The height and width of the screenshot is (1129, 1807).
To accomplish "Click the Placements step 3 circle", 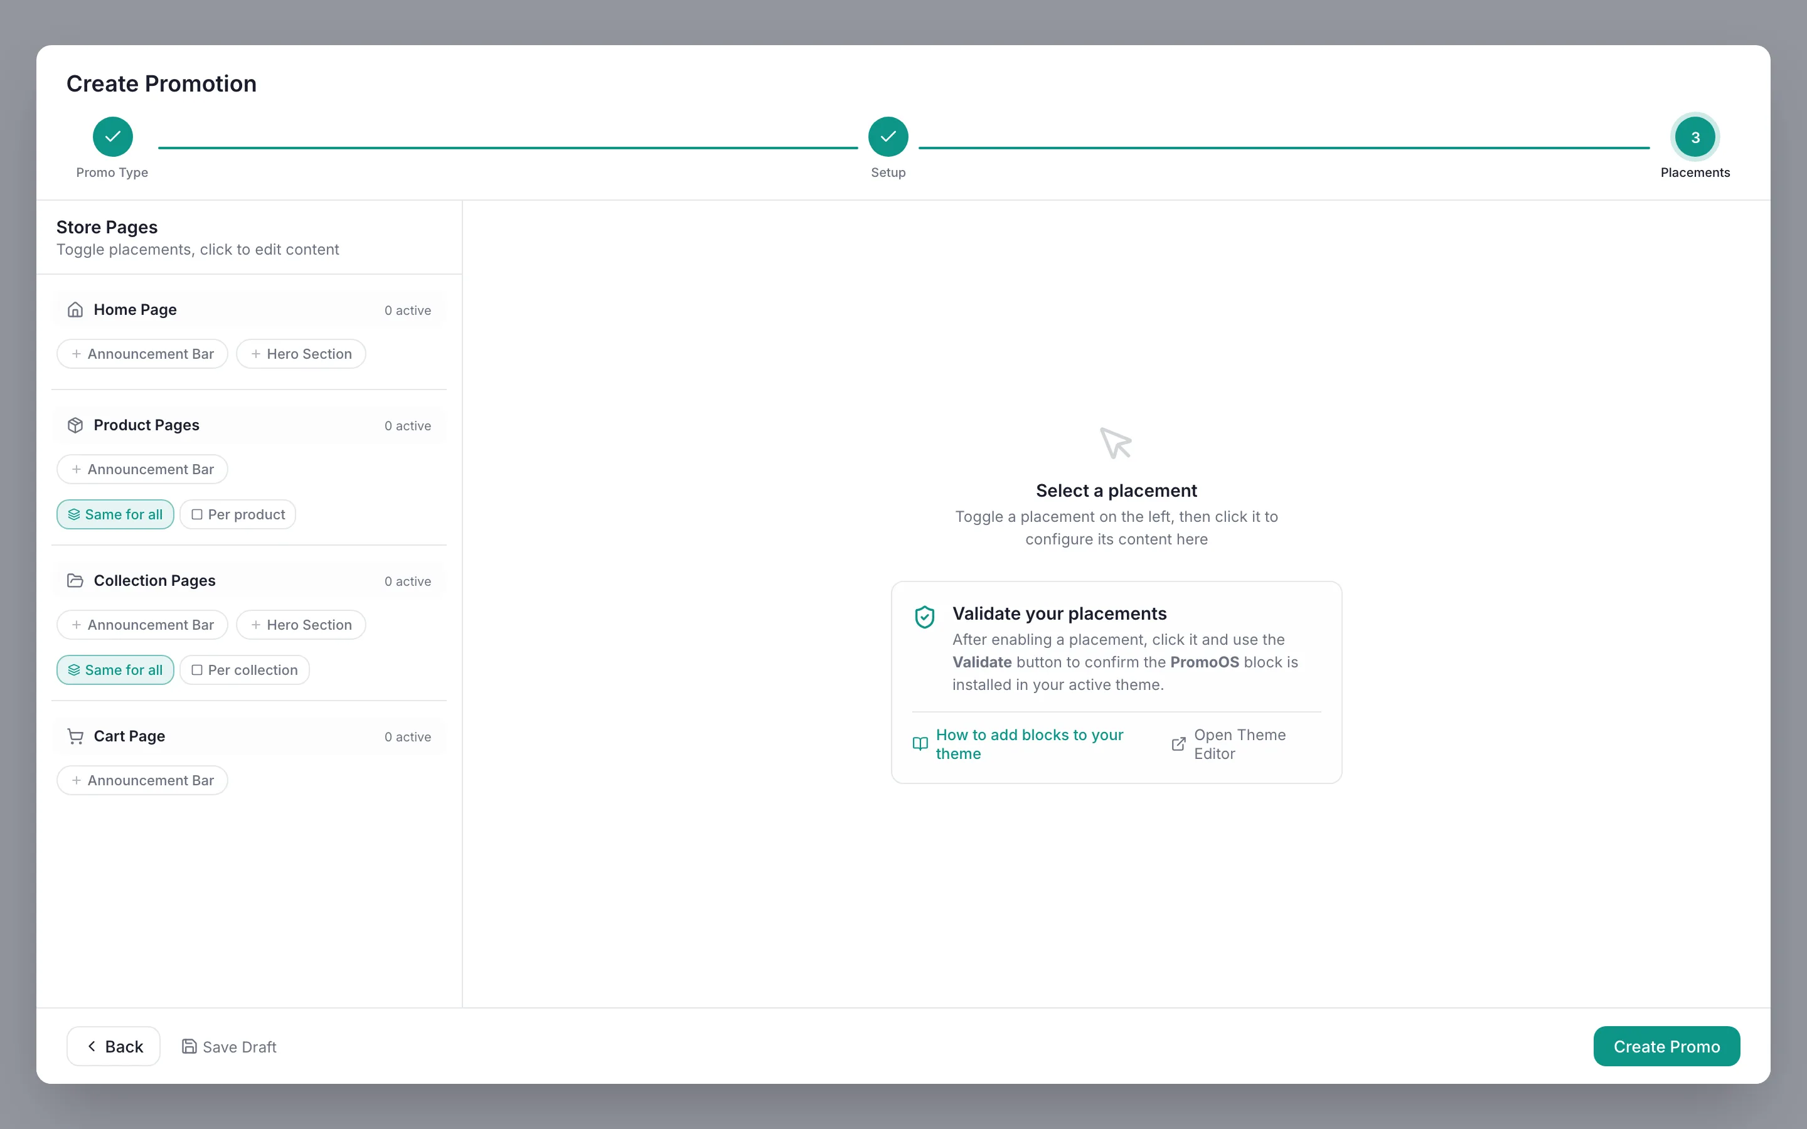I will click(x=1695, y=137).
